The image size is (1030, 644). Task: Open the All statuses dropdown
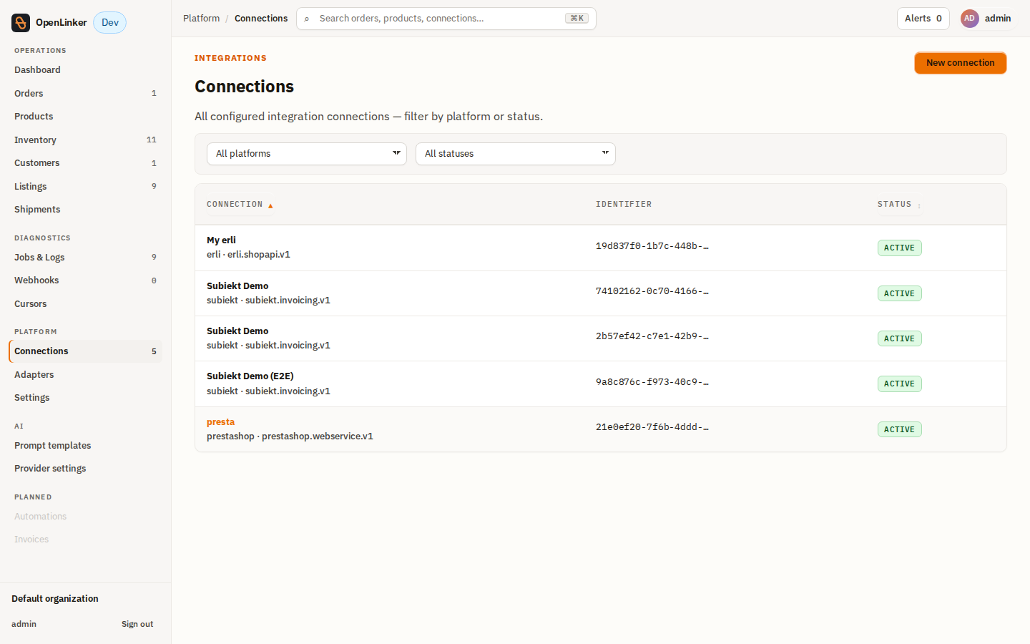516,154
